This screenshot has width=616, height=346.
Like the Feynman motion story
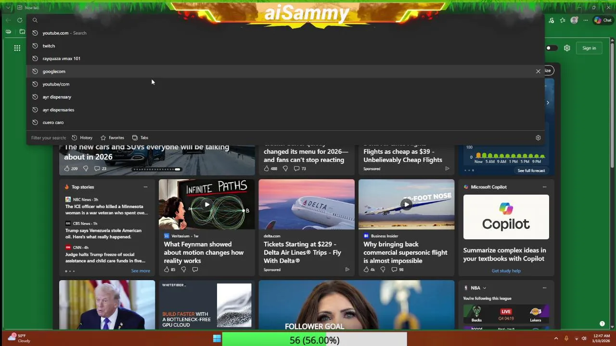[169, 270]
